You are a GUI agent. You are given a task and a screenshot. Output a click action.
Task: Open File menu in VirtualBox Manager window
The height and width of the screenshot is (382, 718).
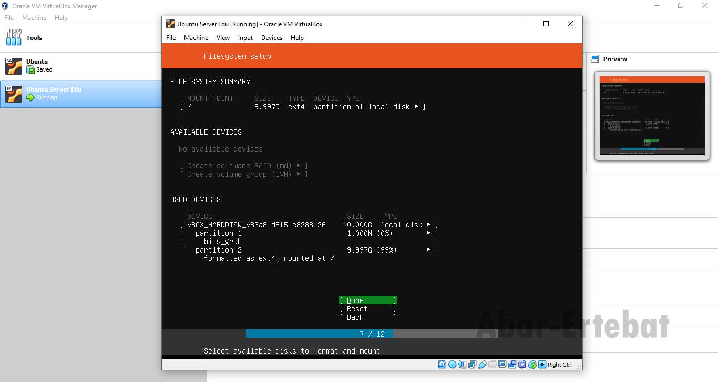(x=9, y=17)
